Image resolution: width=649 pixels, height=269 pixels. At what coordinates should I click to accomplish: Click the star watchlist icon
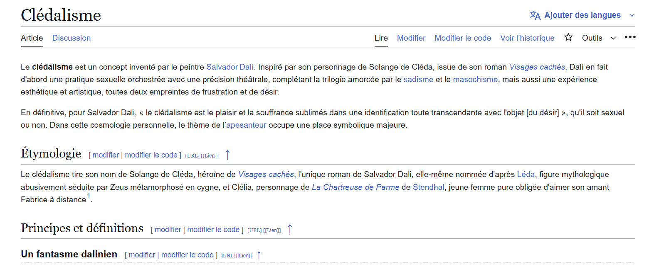click(x=568, y=38)
